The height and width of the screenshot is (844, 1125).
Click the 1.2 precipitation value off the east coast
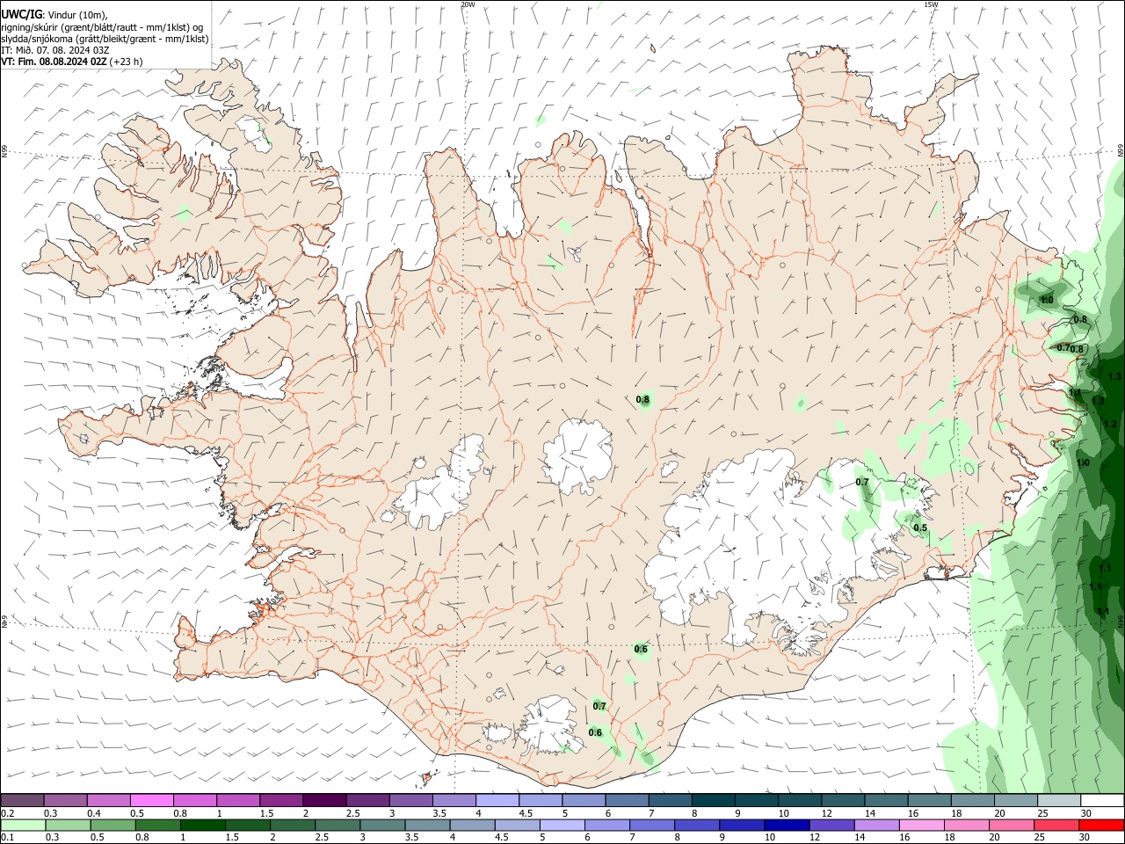(1110, 424)
